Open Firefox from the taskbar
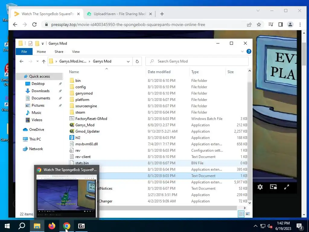This screenshot has width=309, height=232. tap(52, 226)
